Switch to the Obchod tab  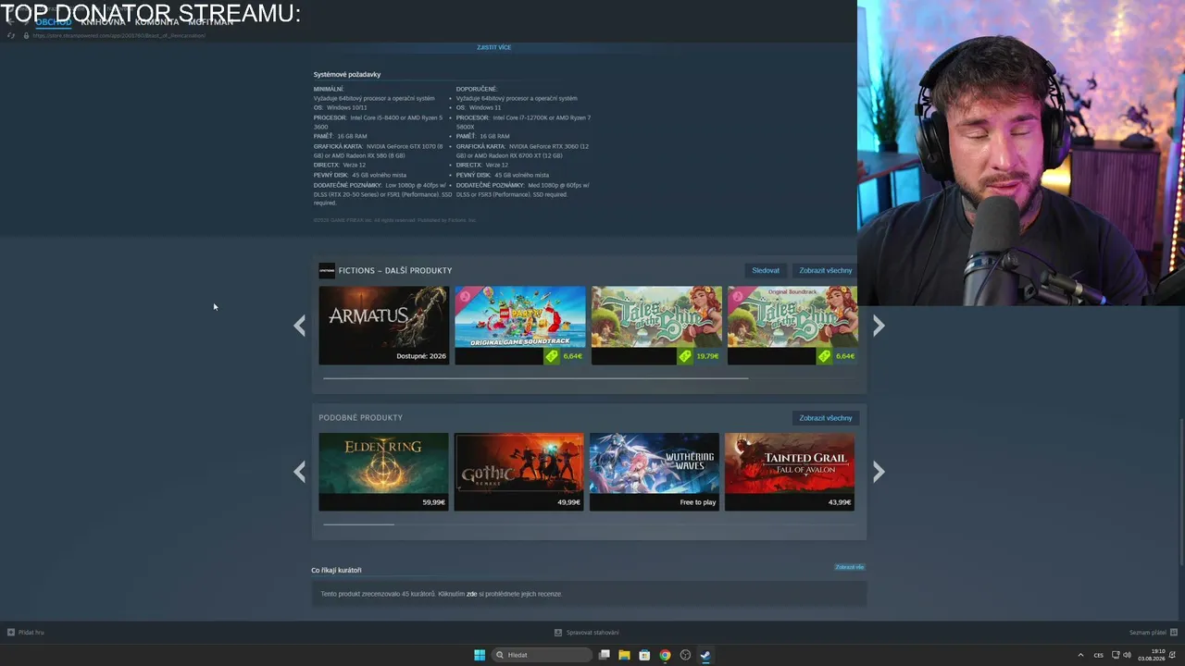tap(53, 22)
